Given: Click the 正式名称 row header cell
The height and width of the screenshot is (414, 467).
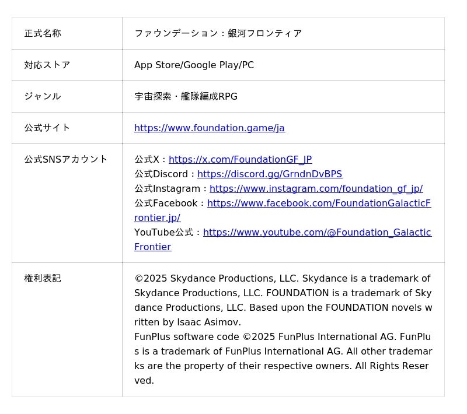Looking at the screenshot, I should [x=43, y=34].
